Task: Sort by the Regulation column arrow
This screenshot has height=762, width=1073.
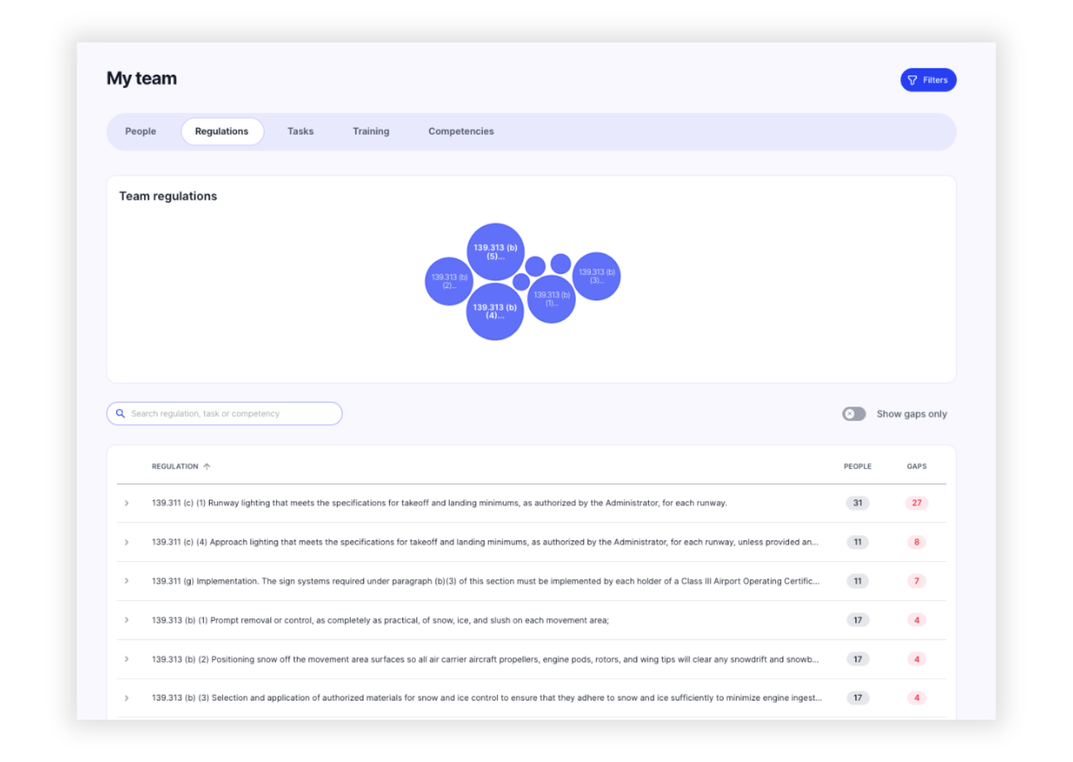Action: [207, 466]
